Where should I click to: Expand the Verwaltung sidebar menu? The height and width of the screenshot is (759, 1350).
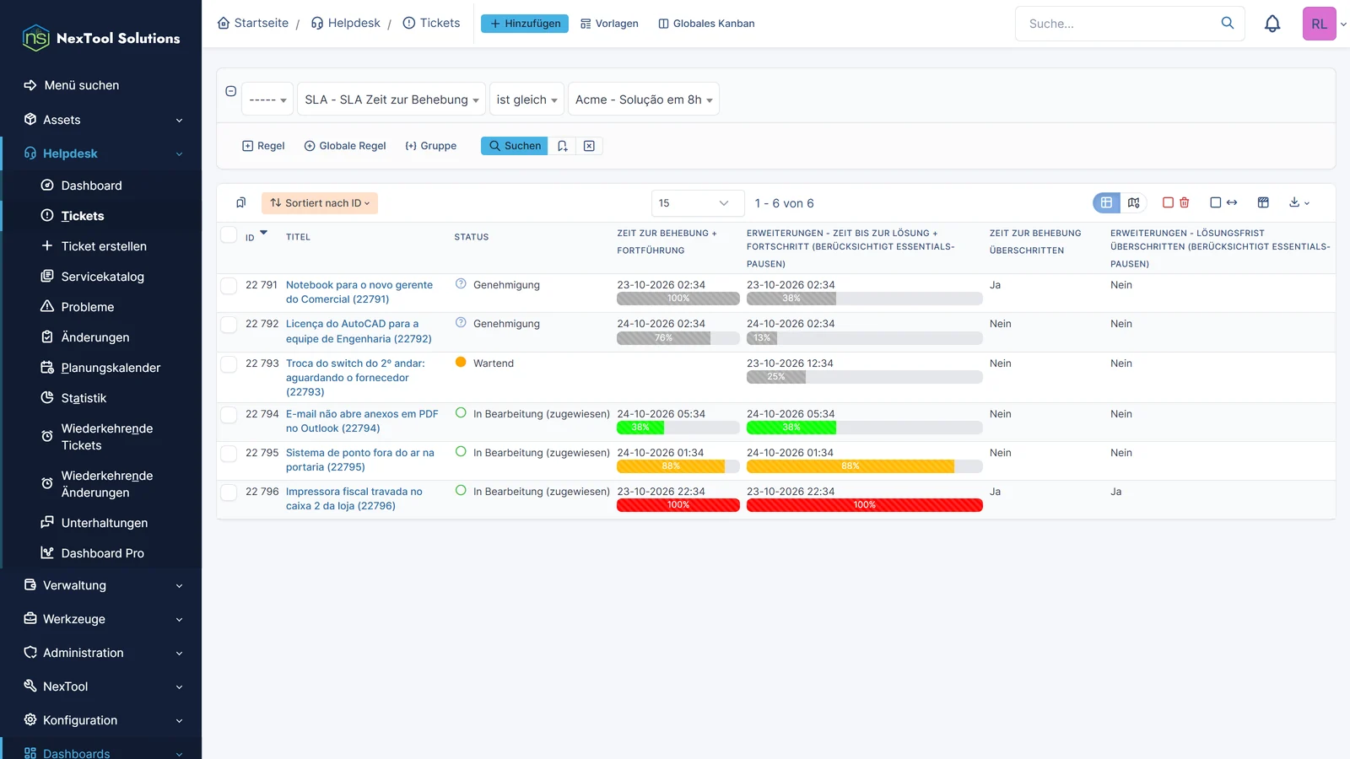pyautogui.click(x=101, y=585)
